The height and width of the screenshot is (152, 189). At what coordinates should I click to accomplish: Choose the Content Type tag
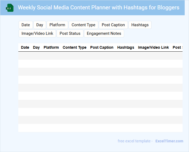(83, 25)
